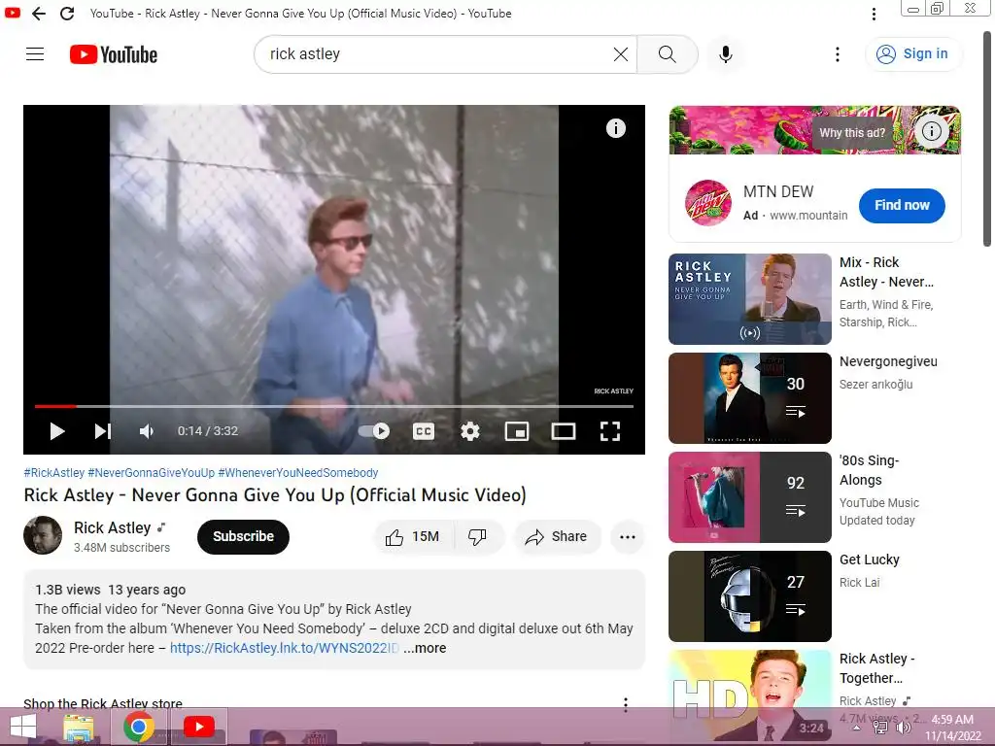This screenshot has height=746, width=995.
Task: Share the video
Action: tap(557, 536)
